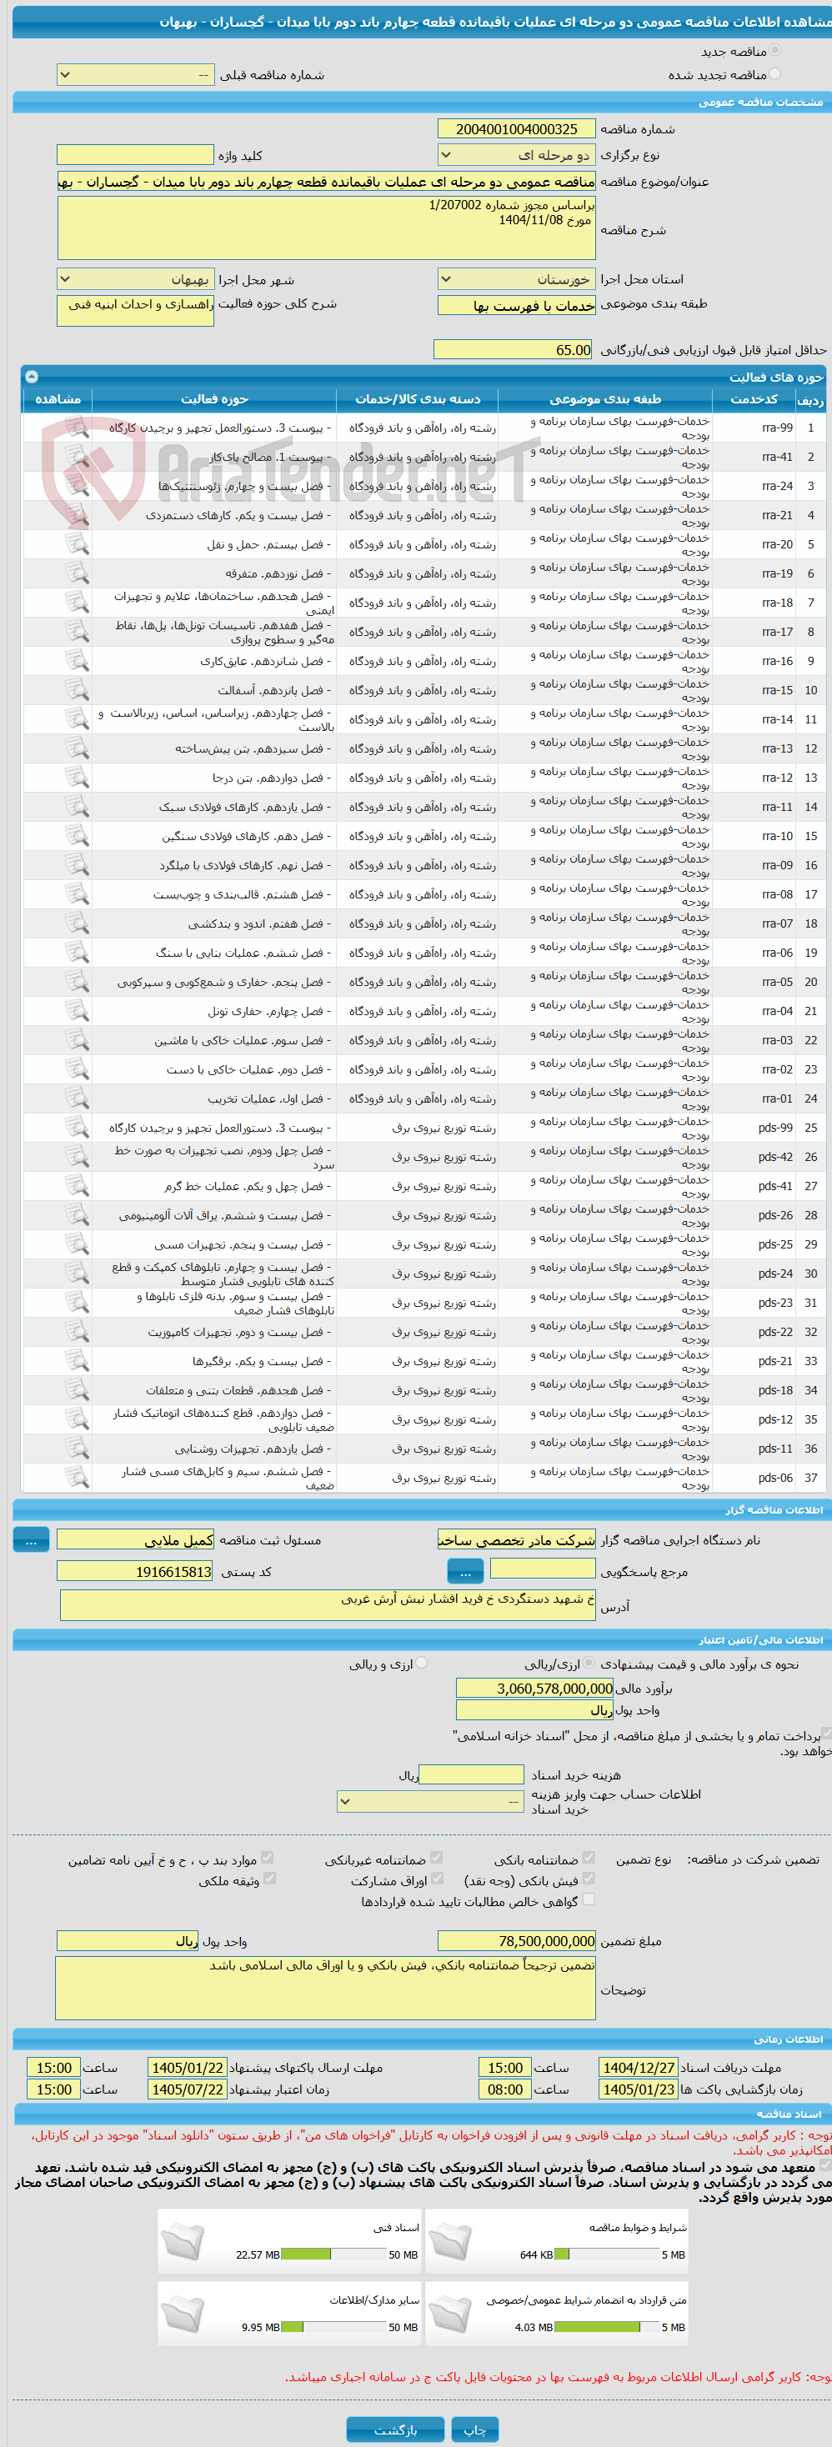
Task: Open view icon for row rra-18
Action: [x=76, y=603]
